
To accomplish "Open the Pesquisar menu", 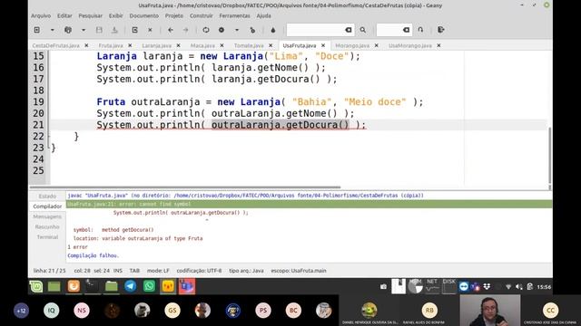I will 91,16.
